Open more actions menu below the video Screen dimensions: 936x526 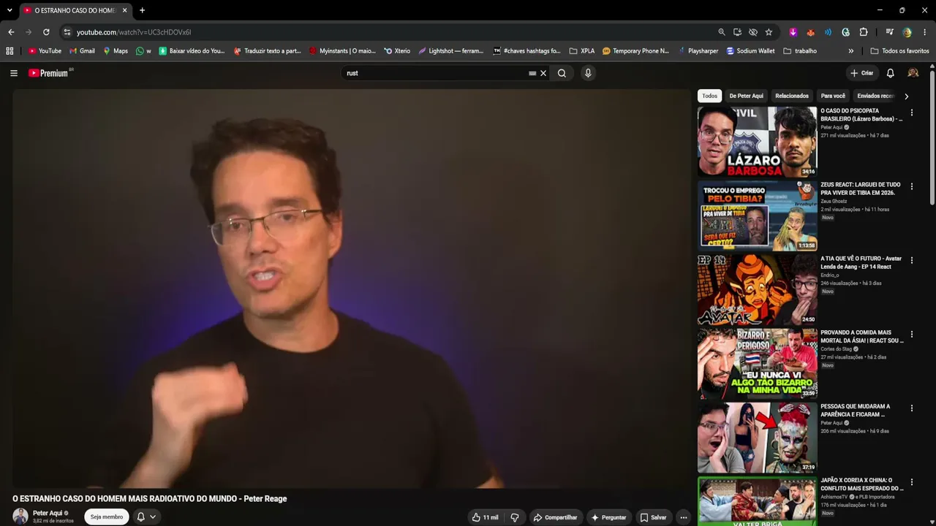pyautogui.click(x=684, y=517)
